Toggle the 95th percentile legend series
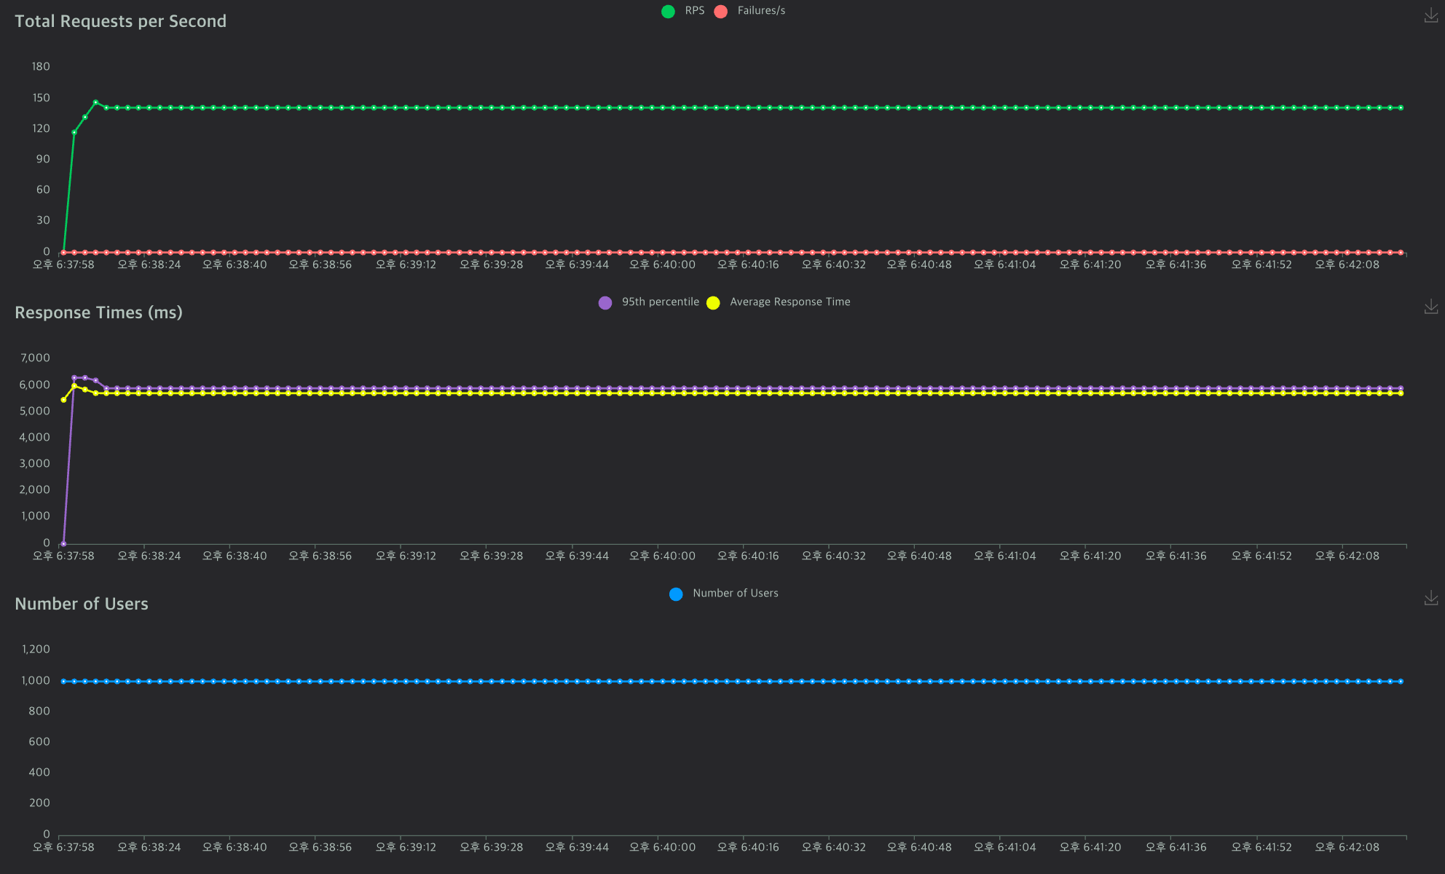The height and width of the screenshot is (874, 1445). [648, 302]
